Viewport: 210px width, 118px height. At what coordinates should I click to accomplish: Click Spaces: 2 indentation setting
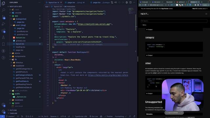coord(54,117)
